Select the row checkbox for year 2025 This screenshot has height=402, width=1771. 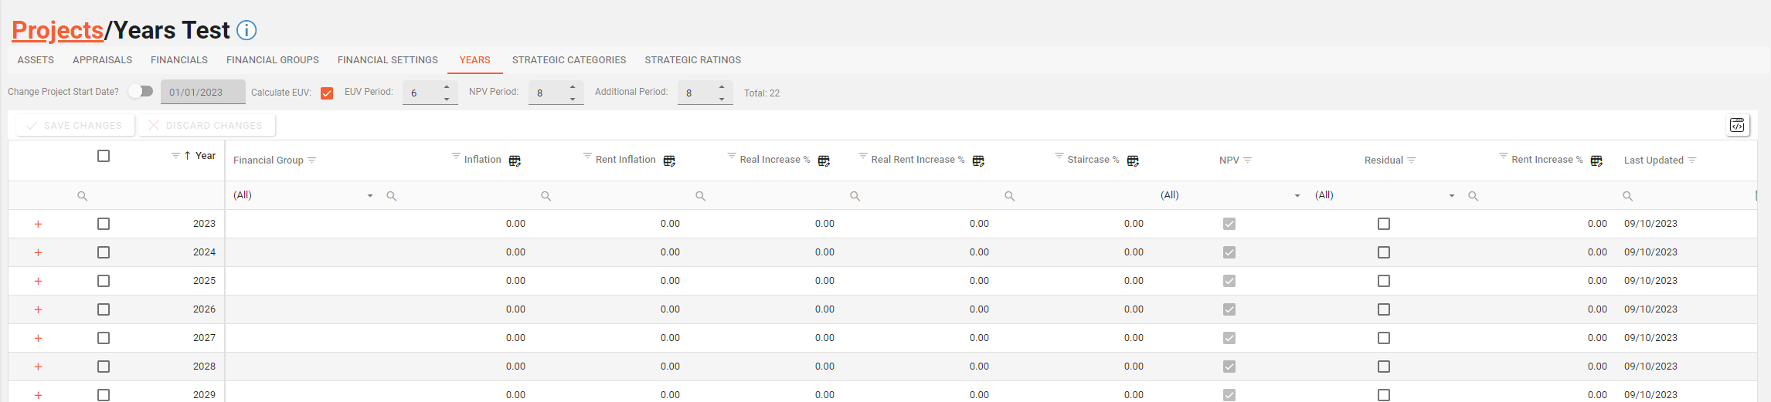(104, 281)
